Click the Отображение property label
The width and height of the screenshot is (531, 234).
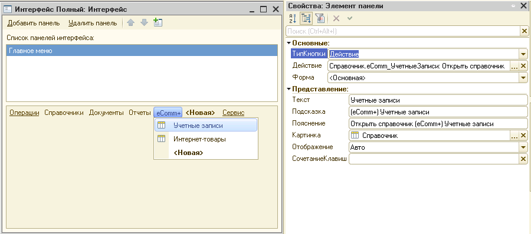[x=313, y=147]
